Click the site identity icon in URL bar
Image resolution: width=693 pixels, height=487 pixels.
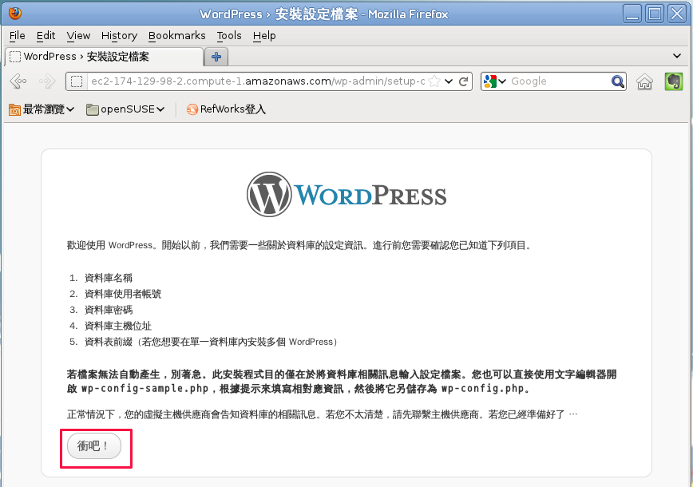point(77,81)
